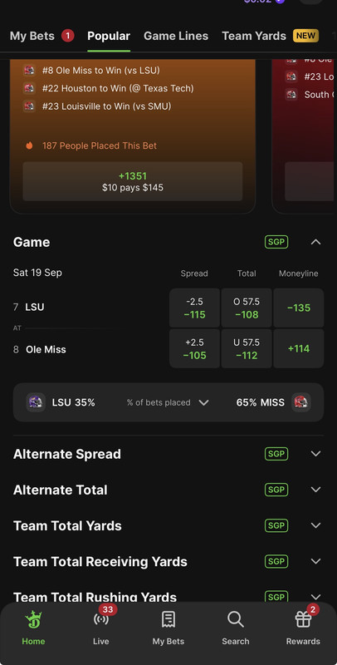
Task: Tap the Search magnifier icon
Action: (236, 619)
